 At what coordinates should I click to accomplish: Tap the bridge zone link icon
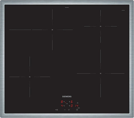coord(67,104)
